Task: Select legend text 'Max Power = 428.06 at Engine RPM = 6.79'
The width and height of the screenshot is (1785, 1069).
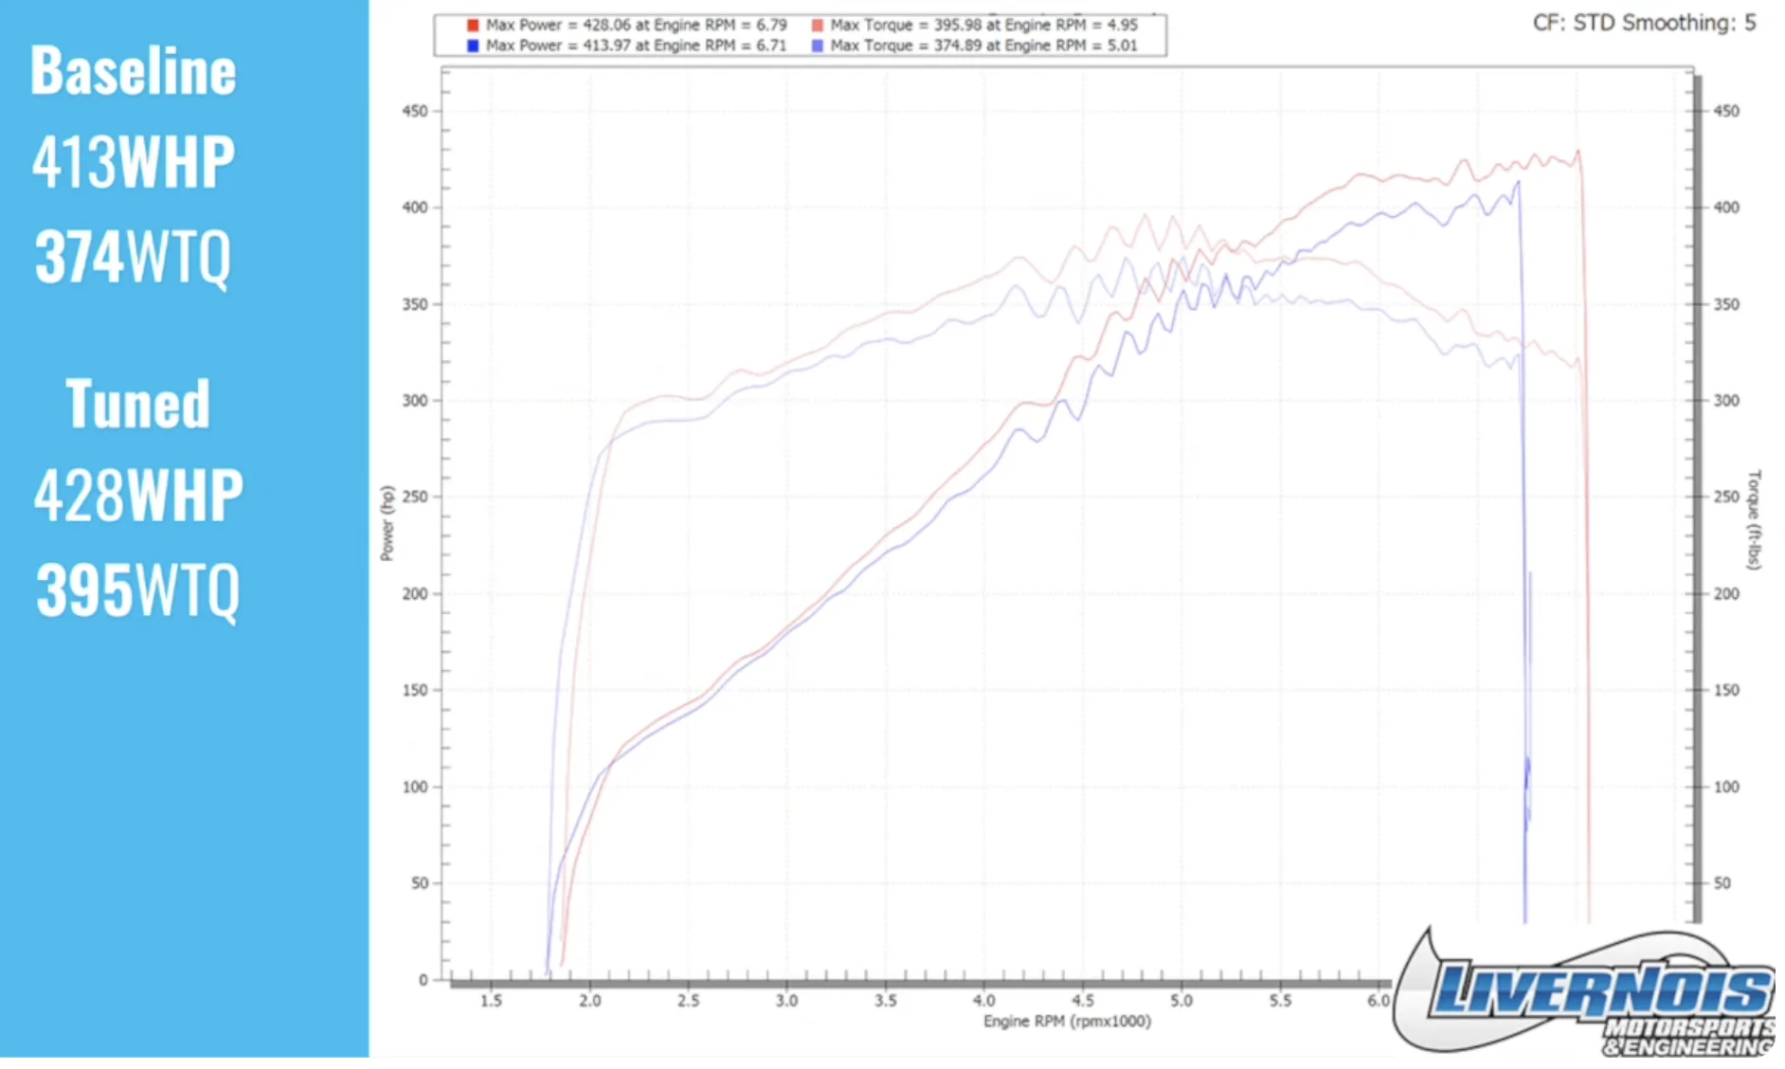Action: tap(636, 26)
